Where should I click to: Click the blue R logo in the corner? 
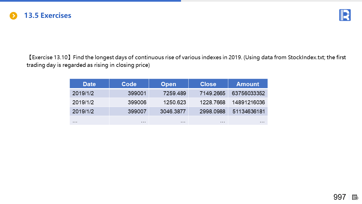(345, 15)
